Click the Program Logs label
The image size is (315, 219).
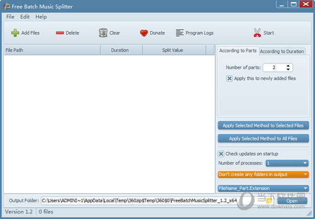point(199,33)
